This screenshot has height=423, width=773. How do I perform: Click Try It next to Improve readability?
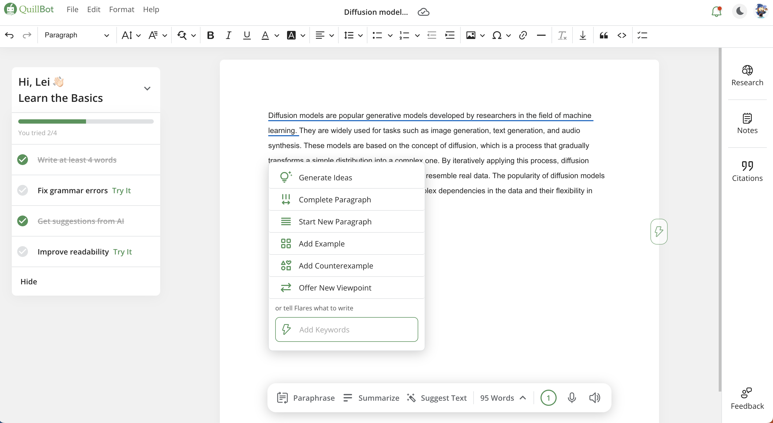click(x=123, y=252)
